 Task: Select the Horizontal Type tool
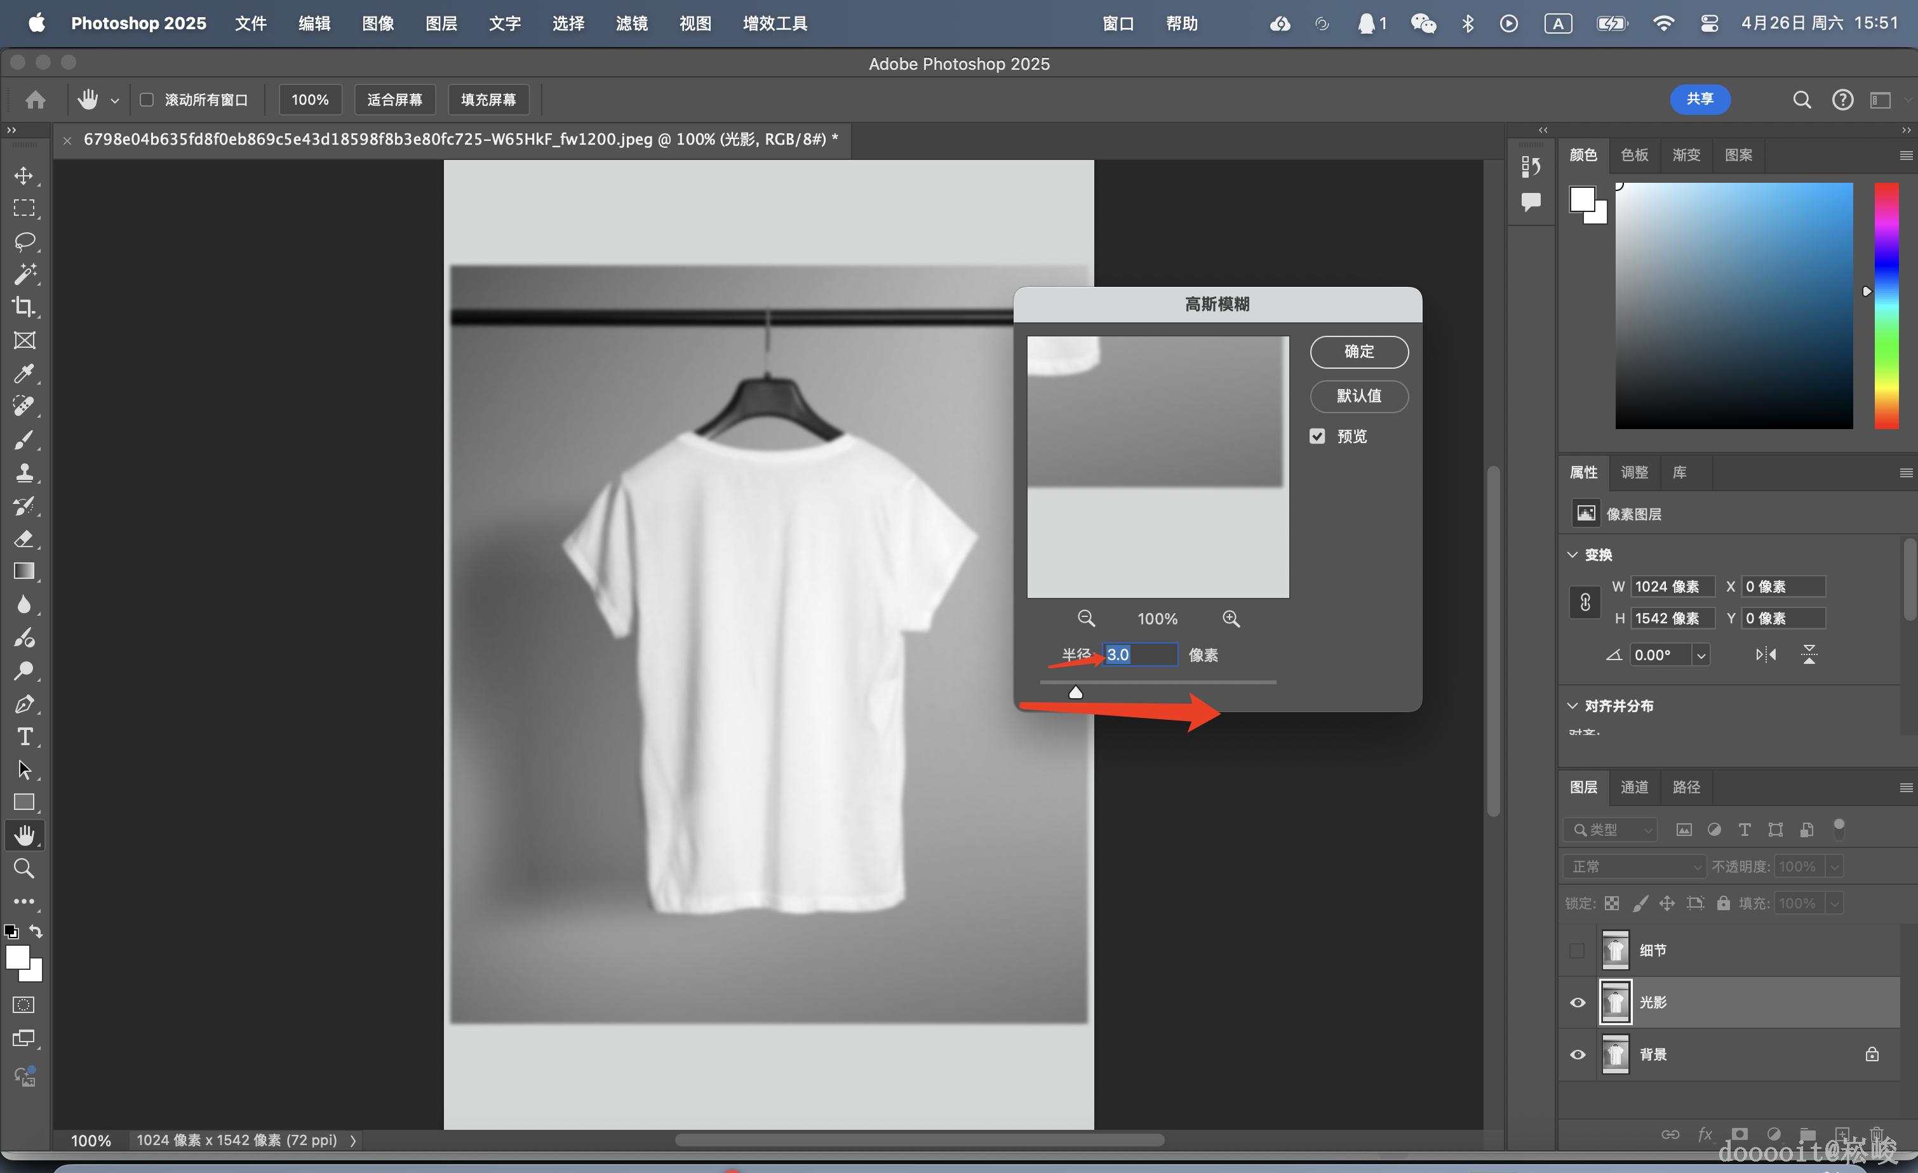(24, 736)
